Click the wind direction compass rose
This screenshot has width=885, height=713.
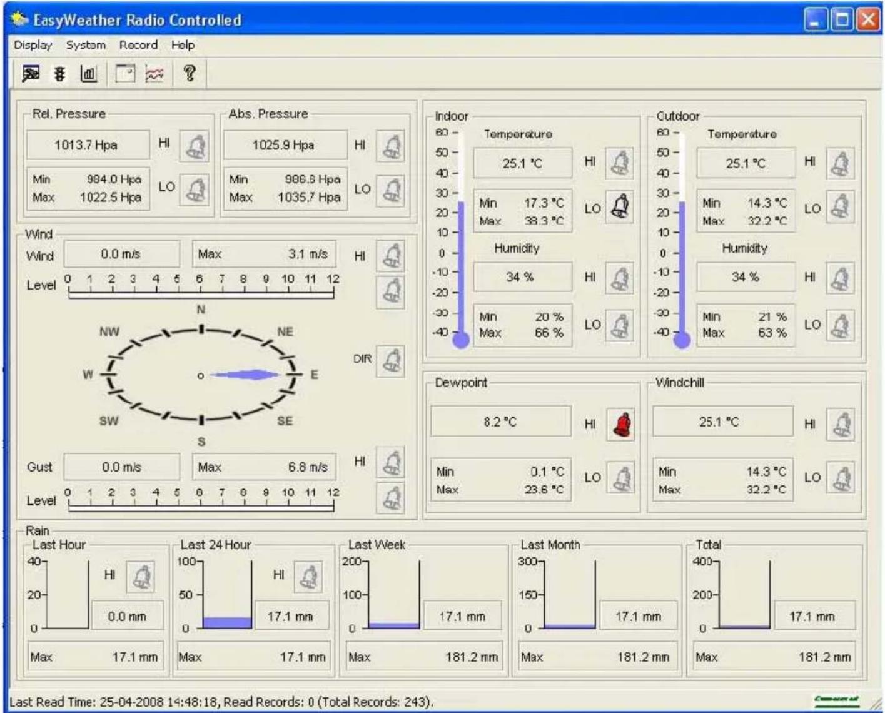pyautogui.click(x=201, y=375)
